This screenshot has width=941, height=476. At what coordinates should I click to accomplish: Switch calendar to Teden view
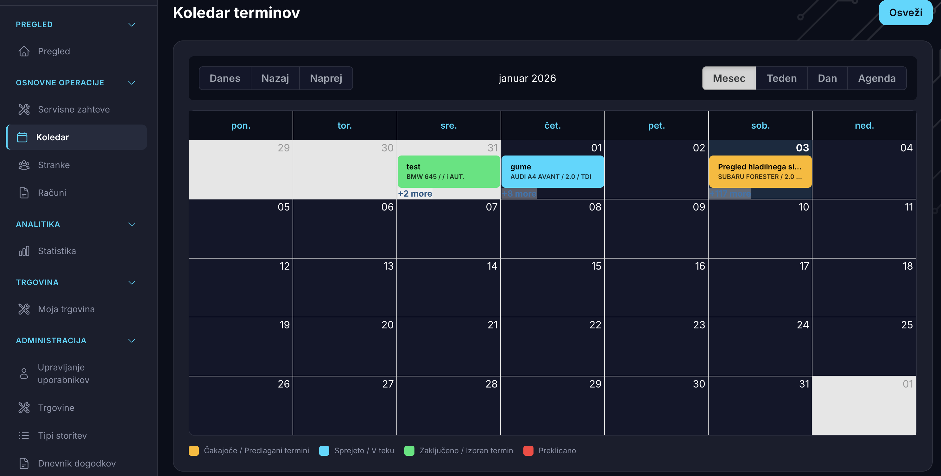click(x=781, y=78)
